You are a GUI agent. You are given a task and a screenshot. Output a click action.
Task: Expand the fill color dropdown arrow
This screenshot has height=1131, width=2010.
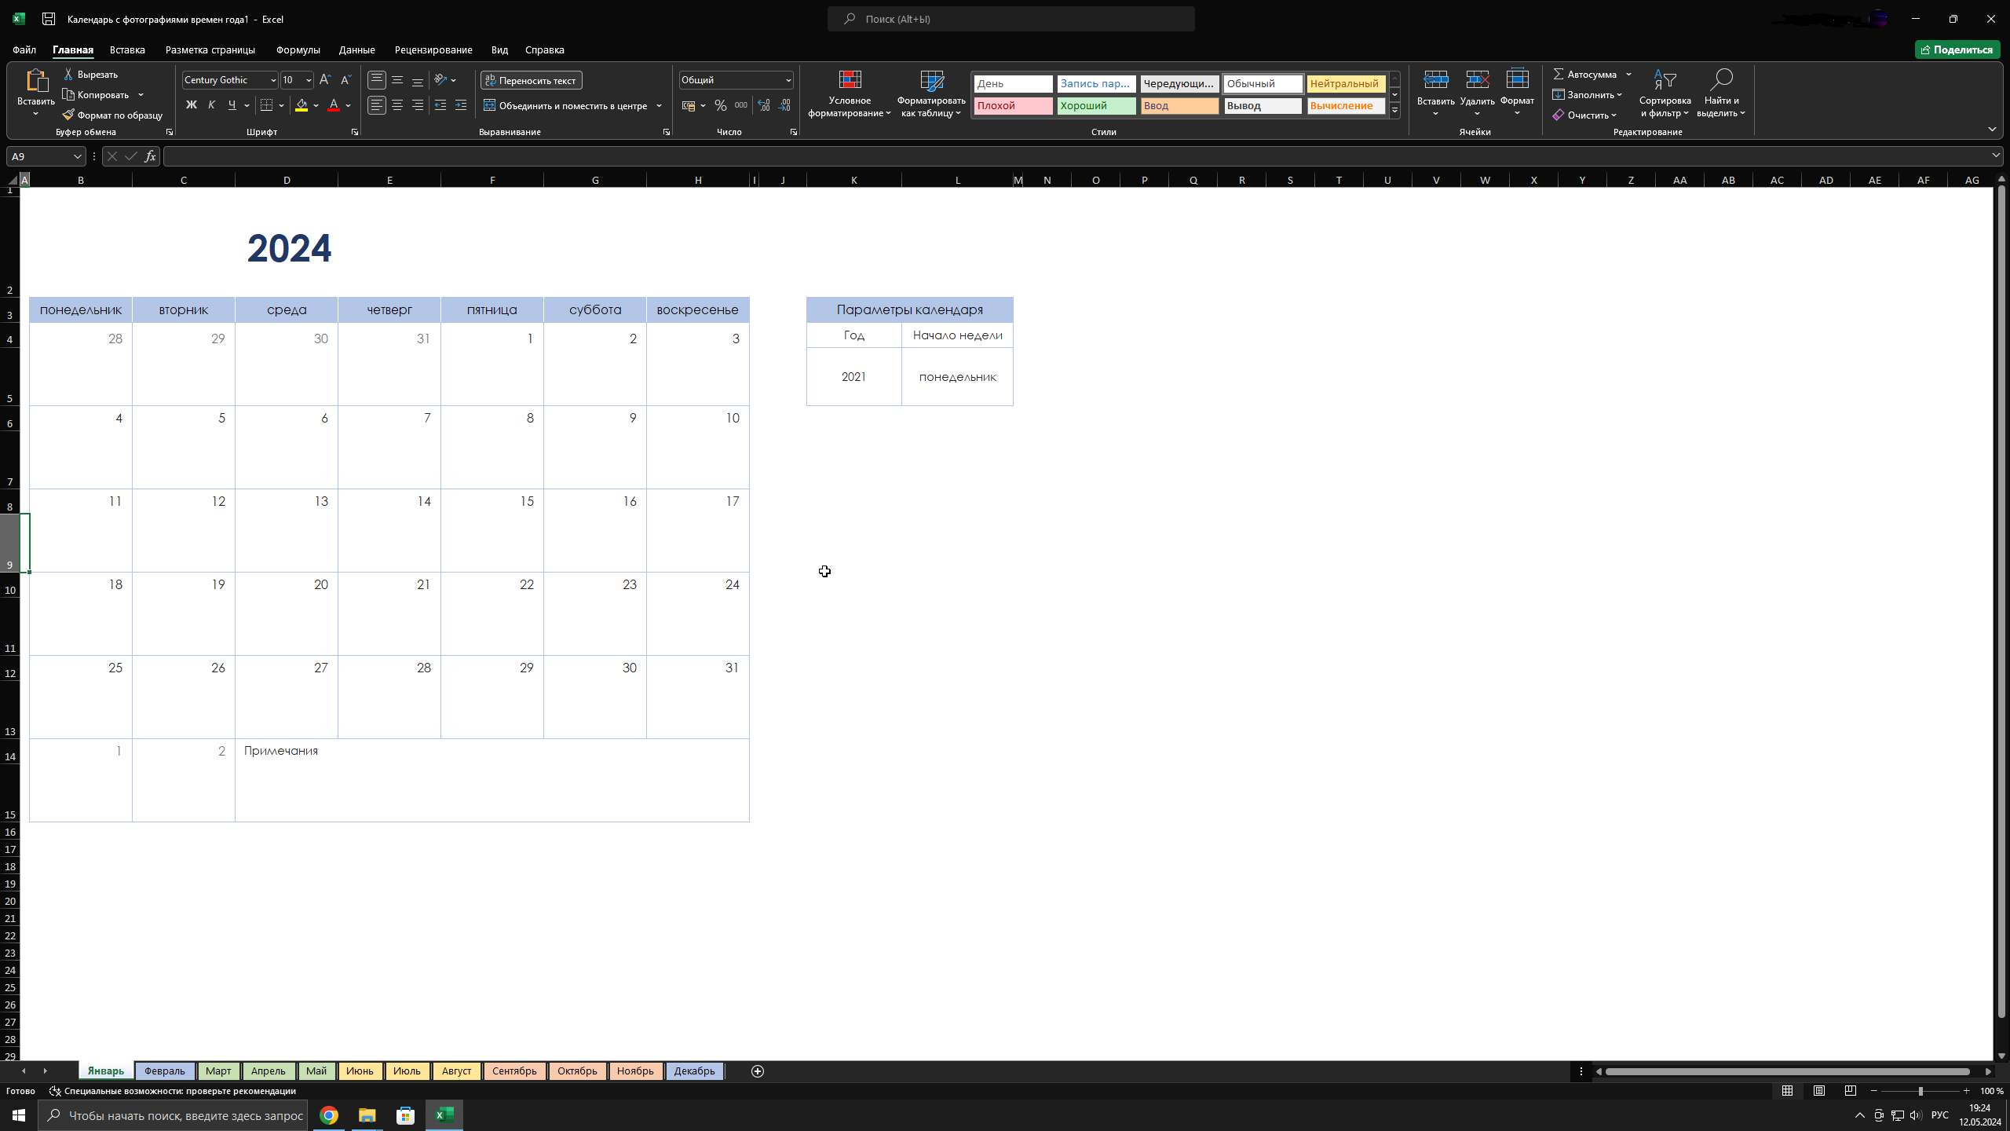(x=316, y=105)
